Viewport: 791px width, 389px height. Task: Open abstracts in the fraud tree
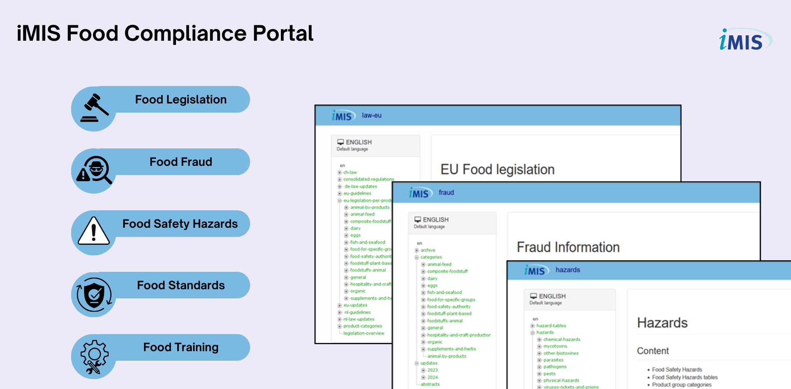tap(430, 384)
